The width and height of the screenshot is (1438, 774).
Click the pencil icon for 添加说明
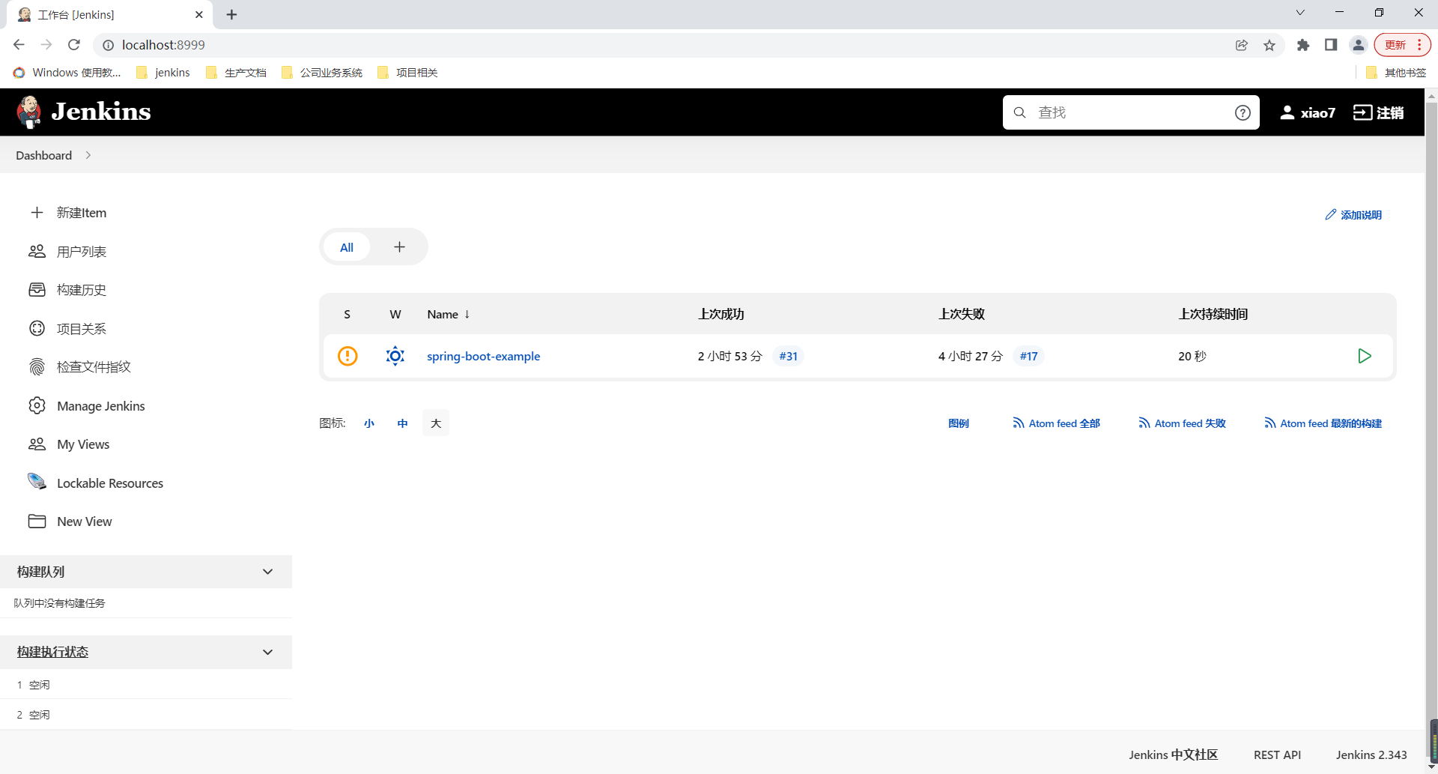[1330, 215]
